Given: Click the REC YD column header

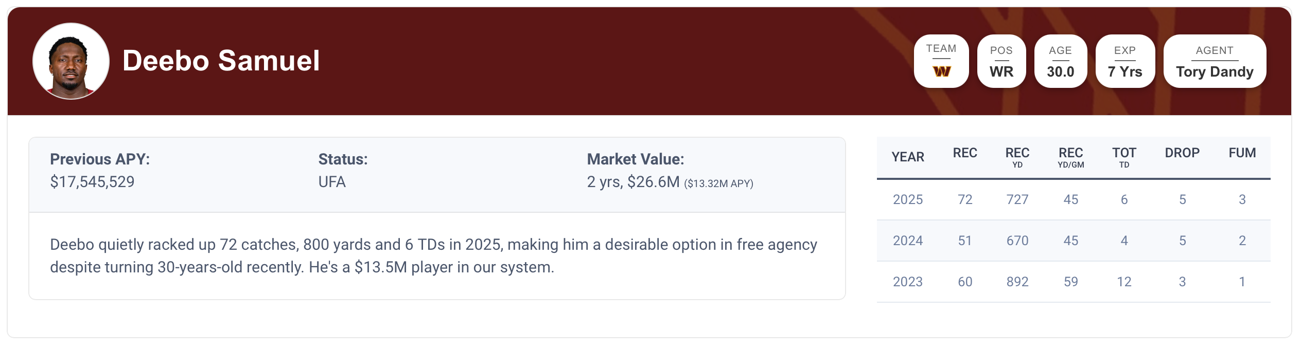Looking at the screenshot, I should pos(1017,157).
